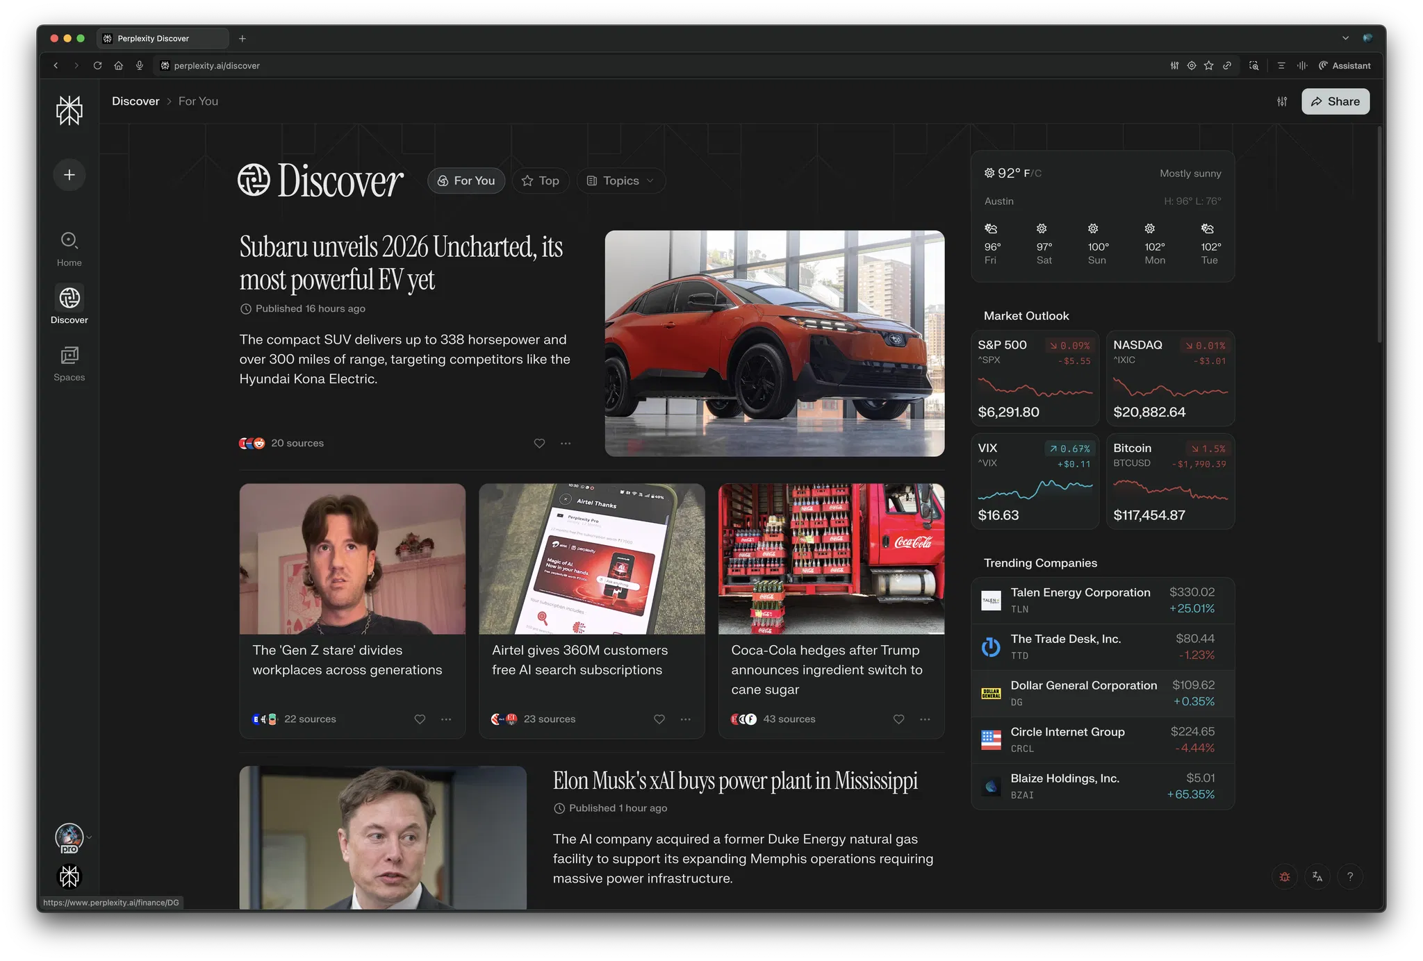Image resolution: width=1423 pixels, height=961 pixels.
Task: Click the page vertical scrollbar
Action: (x=1380, y=236)
